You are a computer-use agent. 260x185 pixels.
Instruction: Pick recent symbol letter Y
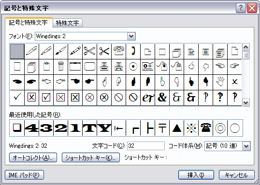(104, 128)
